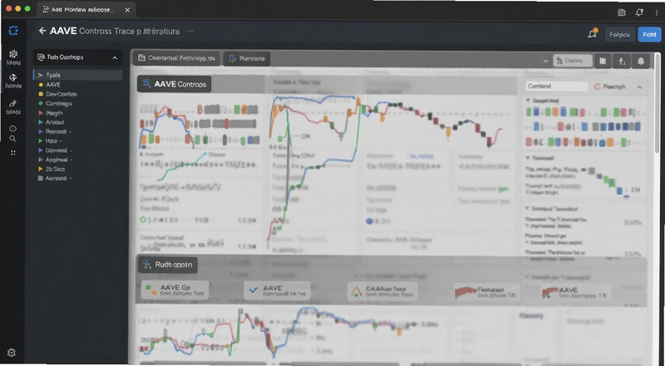
Task: Click the vertical scrollbar on right edge
Action: (658, 104)
